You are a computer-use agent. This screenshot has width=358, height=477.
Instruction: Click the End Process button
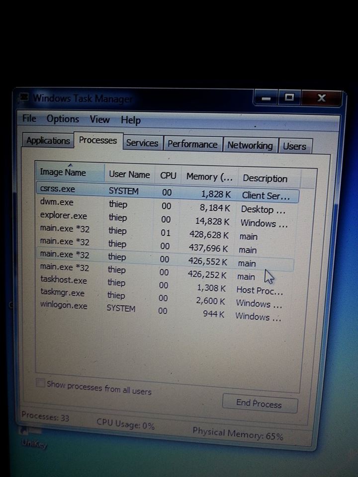click(259, 403)
